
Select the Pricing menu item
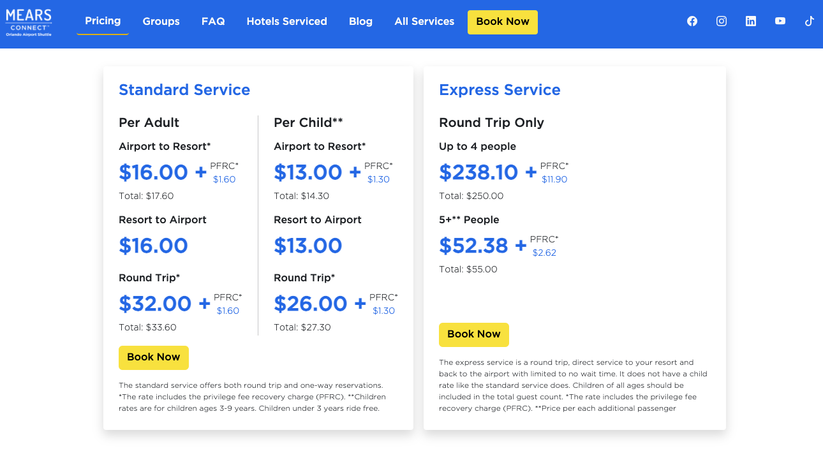pos(103,21)
